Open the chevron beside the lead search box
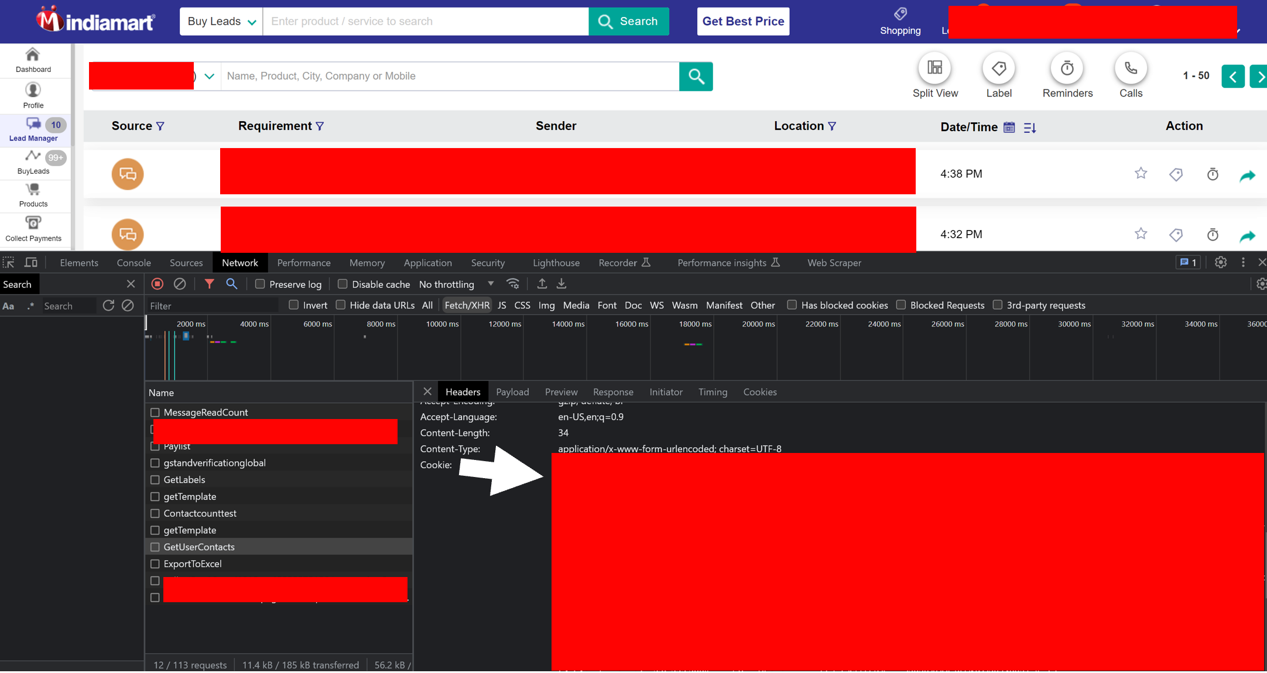Viewport: 1267px width, 673px height. pyautogui.click(x=208, y=76)
